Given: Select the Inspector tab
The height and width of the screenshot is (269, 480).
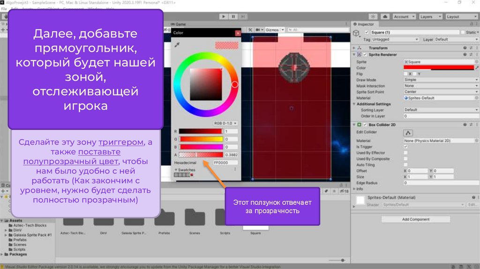Looking at the screenshot, I should [364, 24].
